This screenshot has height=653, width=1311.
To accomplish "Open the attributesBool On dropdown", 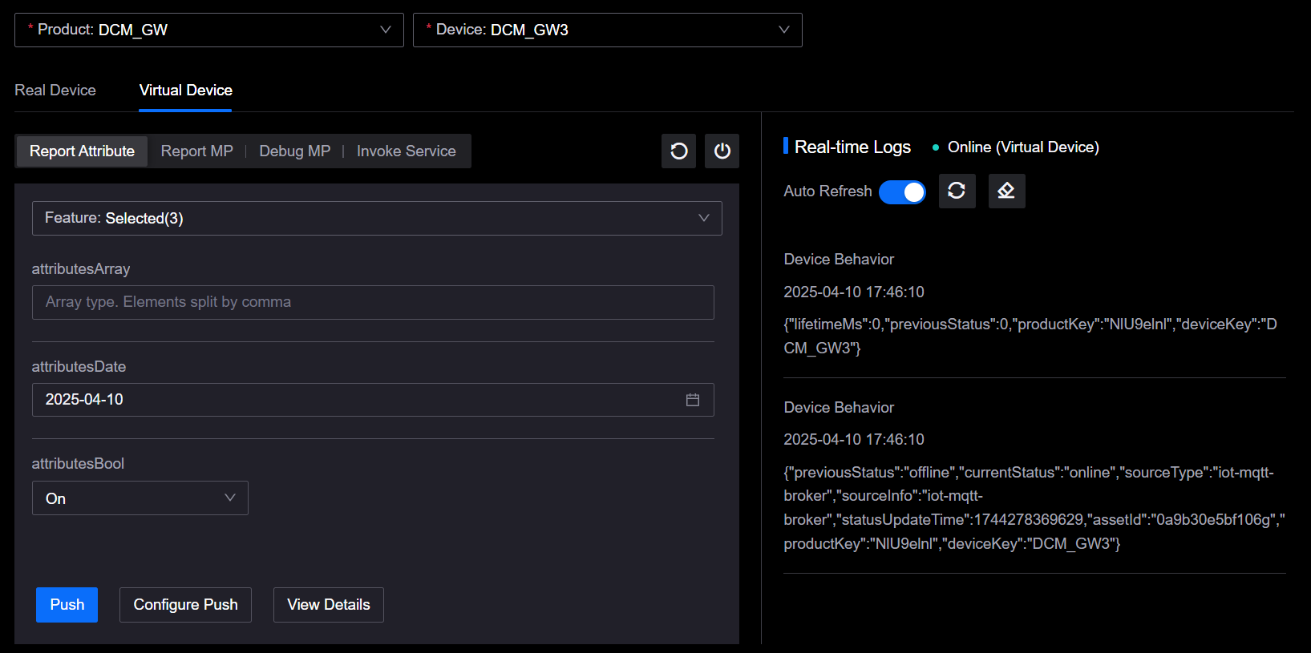I will [140, 498].
